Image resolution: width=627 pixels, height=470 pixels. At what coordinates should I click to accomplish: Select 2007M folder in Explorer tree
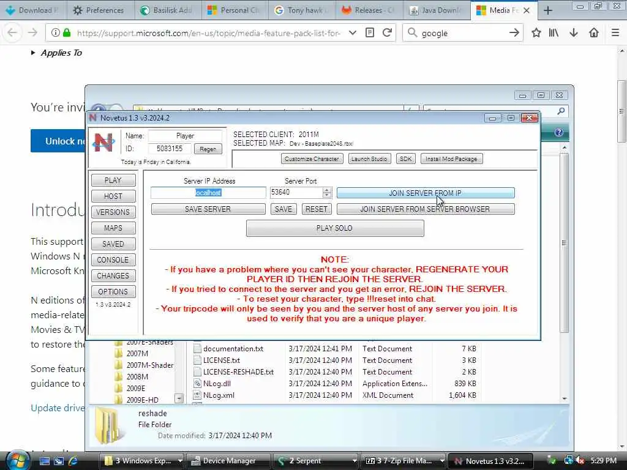pyautogui.click(x=137, y=354)
